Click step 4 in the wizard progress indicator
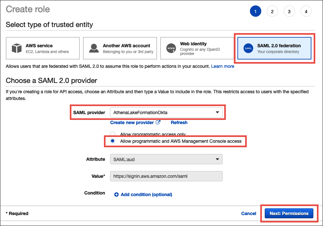 [x=306, y=11]
